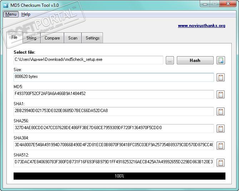Click inside the SHA256 hash field
The image size is (239, 191).
[114, 128]
